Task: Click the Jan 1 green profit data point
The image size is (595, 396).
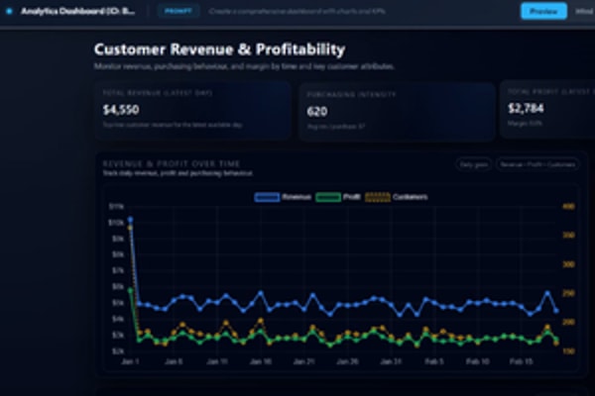Action: [131, 291]
